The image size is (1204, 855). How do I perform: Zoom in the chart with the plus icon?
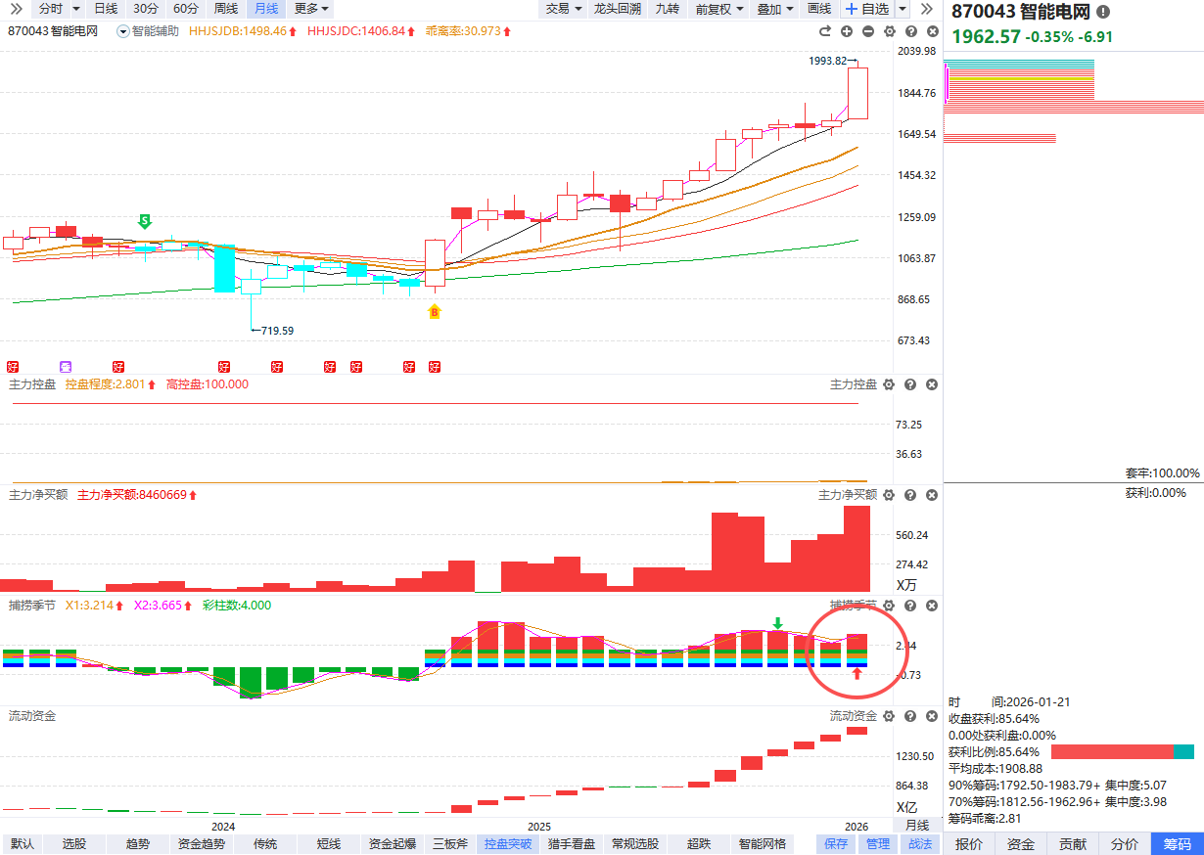(847, 31)
